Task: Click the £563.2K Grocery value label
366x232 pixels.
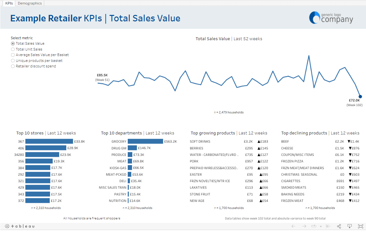Action: 170,141
